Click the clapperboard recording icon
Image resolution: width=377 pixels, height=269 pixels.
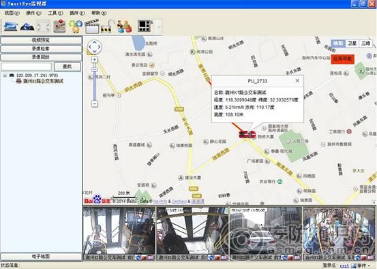[92, 26]
